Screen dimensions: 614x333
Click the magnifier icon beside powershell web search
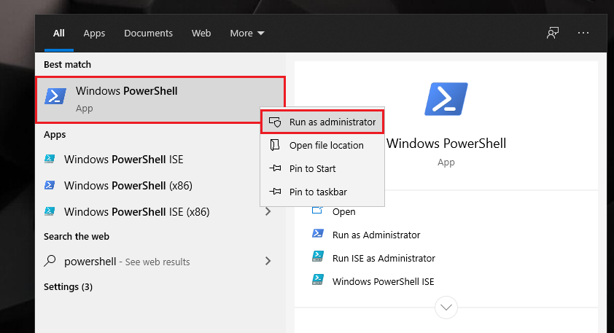tap(50, 261)
